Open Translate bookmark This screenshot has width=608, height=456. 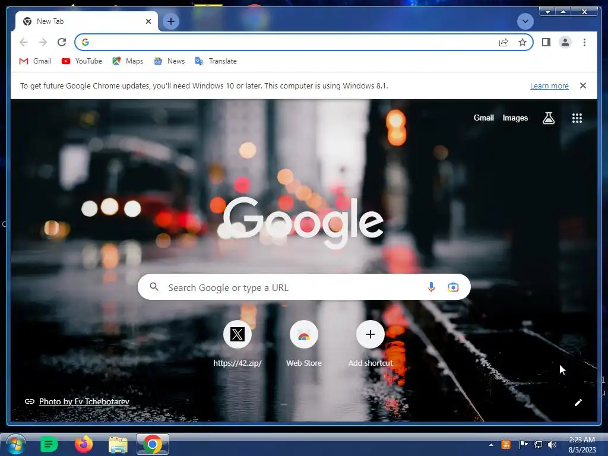tap(216, 61)
